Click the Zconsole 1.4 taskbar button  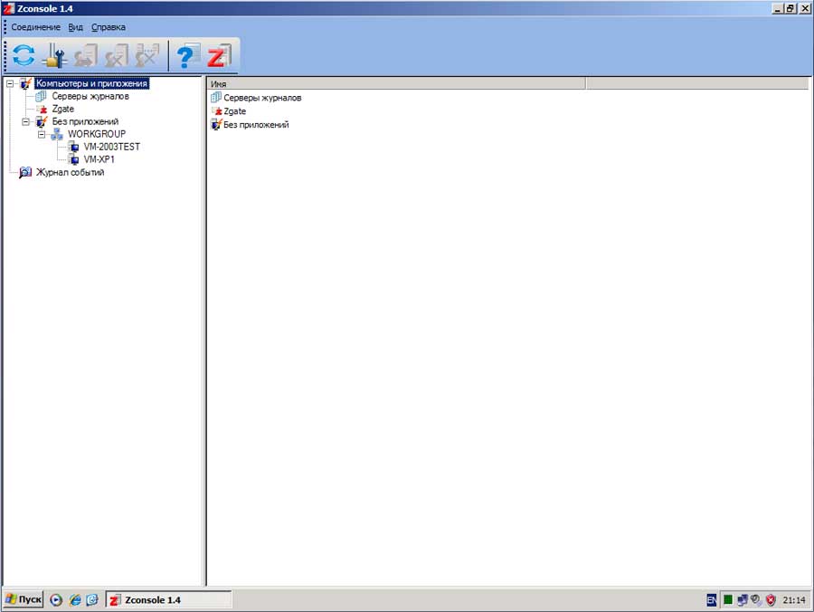169,599
